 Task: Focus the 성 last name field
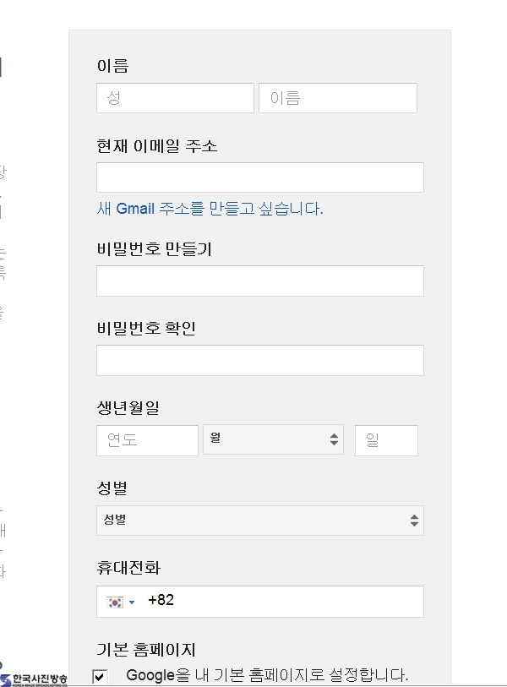pos(175,98)
